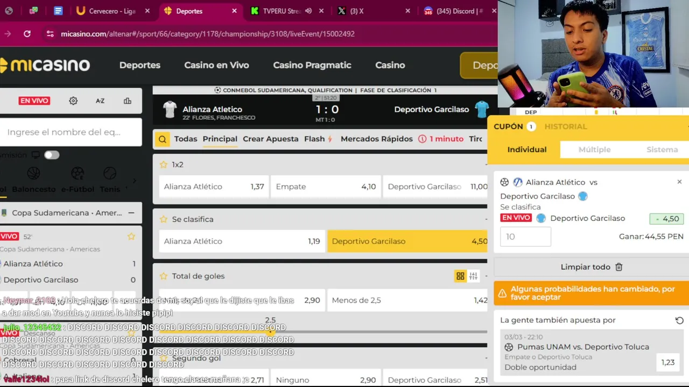
Task: Favorite the live Alianza Atlético match star
Action: point(131,236)
